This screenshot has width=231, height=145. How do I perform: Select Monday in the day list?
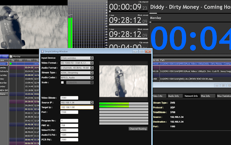pyautogui.click(x=4, y=63)
